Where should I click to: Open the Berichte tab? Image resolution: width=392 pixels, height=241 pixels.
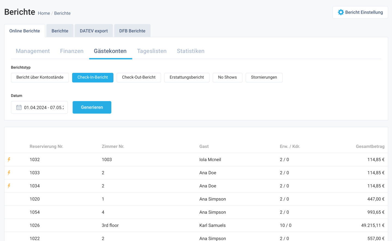point(60,31)
